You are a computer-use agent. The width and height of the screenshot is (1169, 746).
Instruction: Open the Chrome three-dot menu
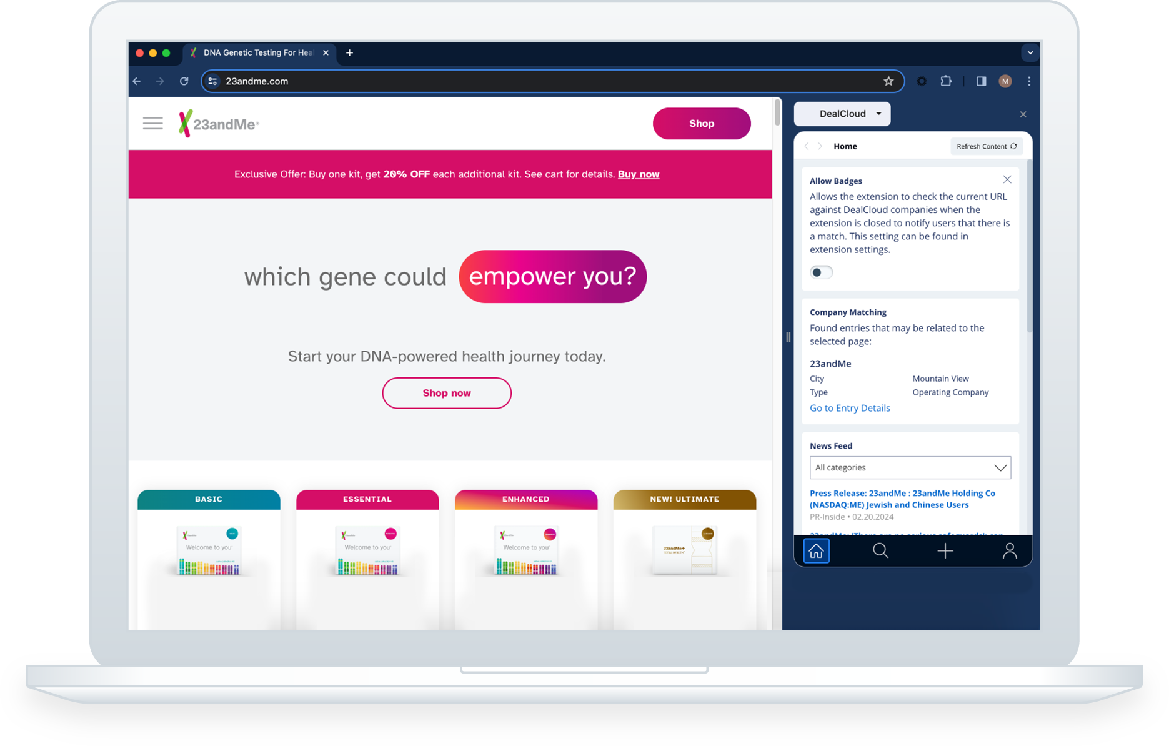coord(1029,81)
